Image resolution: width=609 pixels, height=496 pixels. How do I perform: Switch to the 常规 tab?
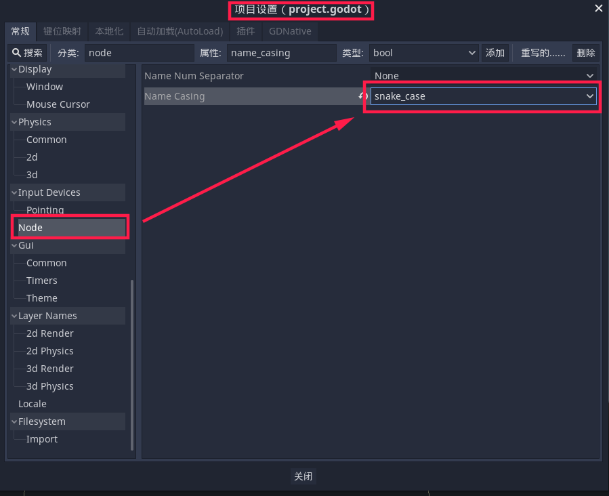pos(20,31)
